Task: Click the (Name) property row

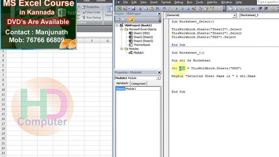Action: [x=120, y=89]
